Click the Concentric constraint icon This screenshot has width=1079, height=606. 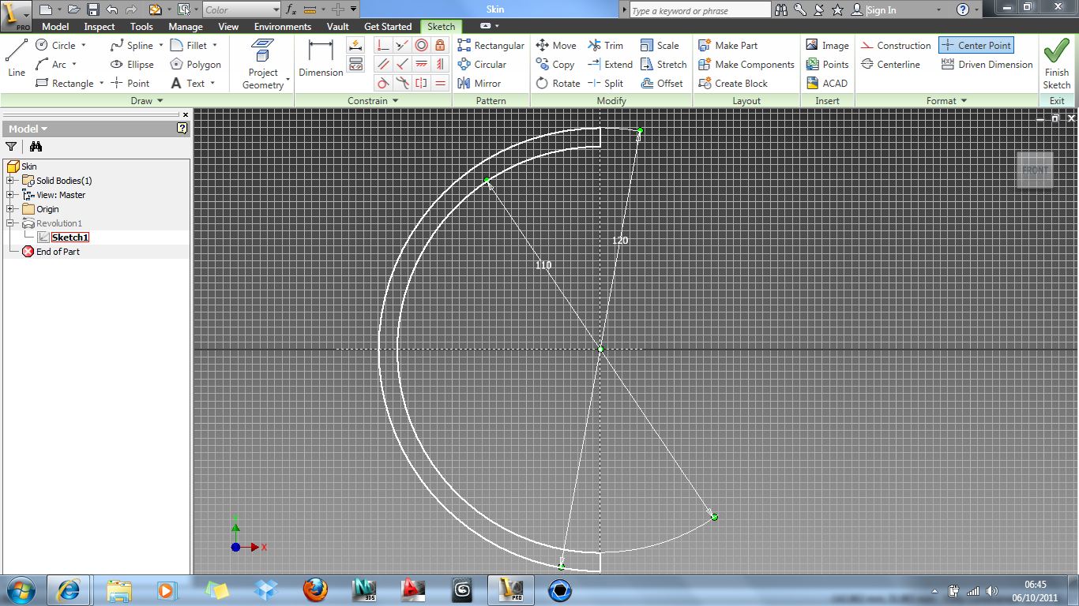click(421, 45)
